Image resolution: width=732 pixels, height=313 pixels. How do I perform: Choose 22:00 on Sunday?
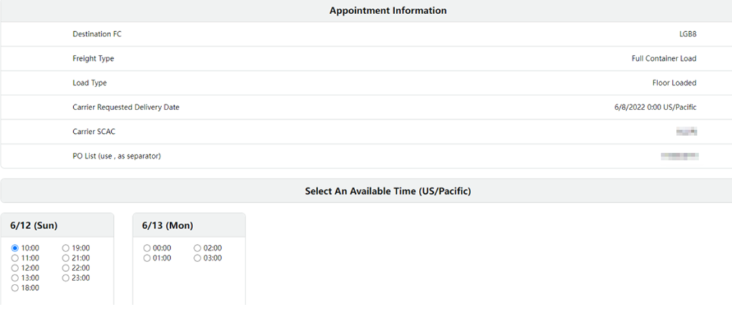(66, 268)
